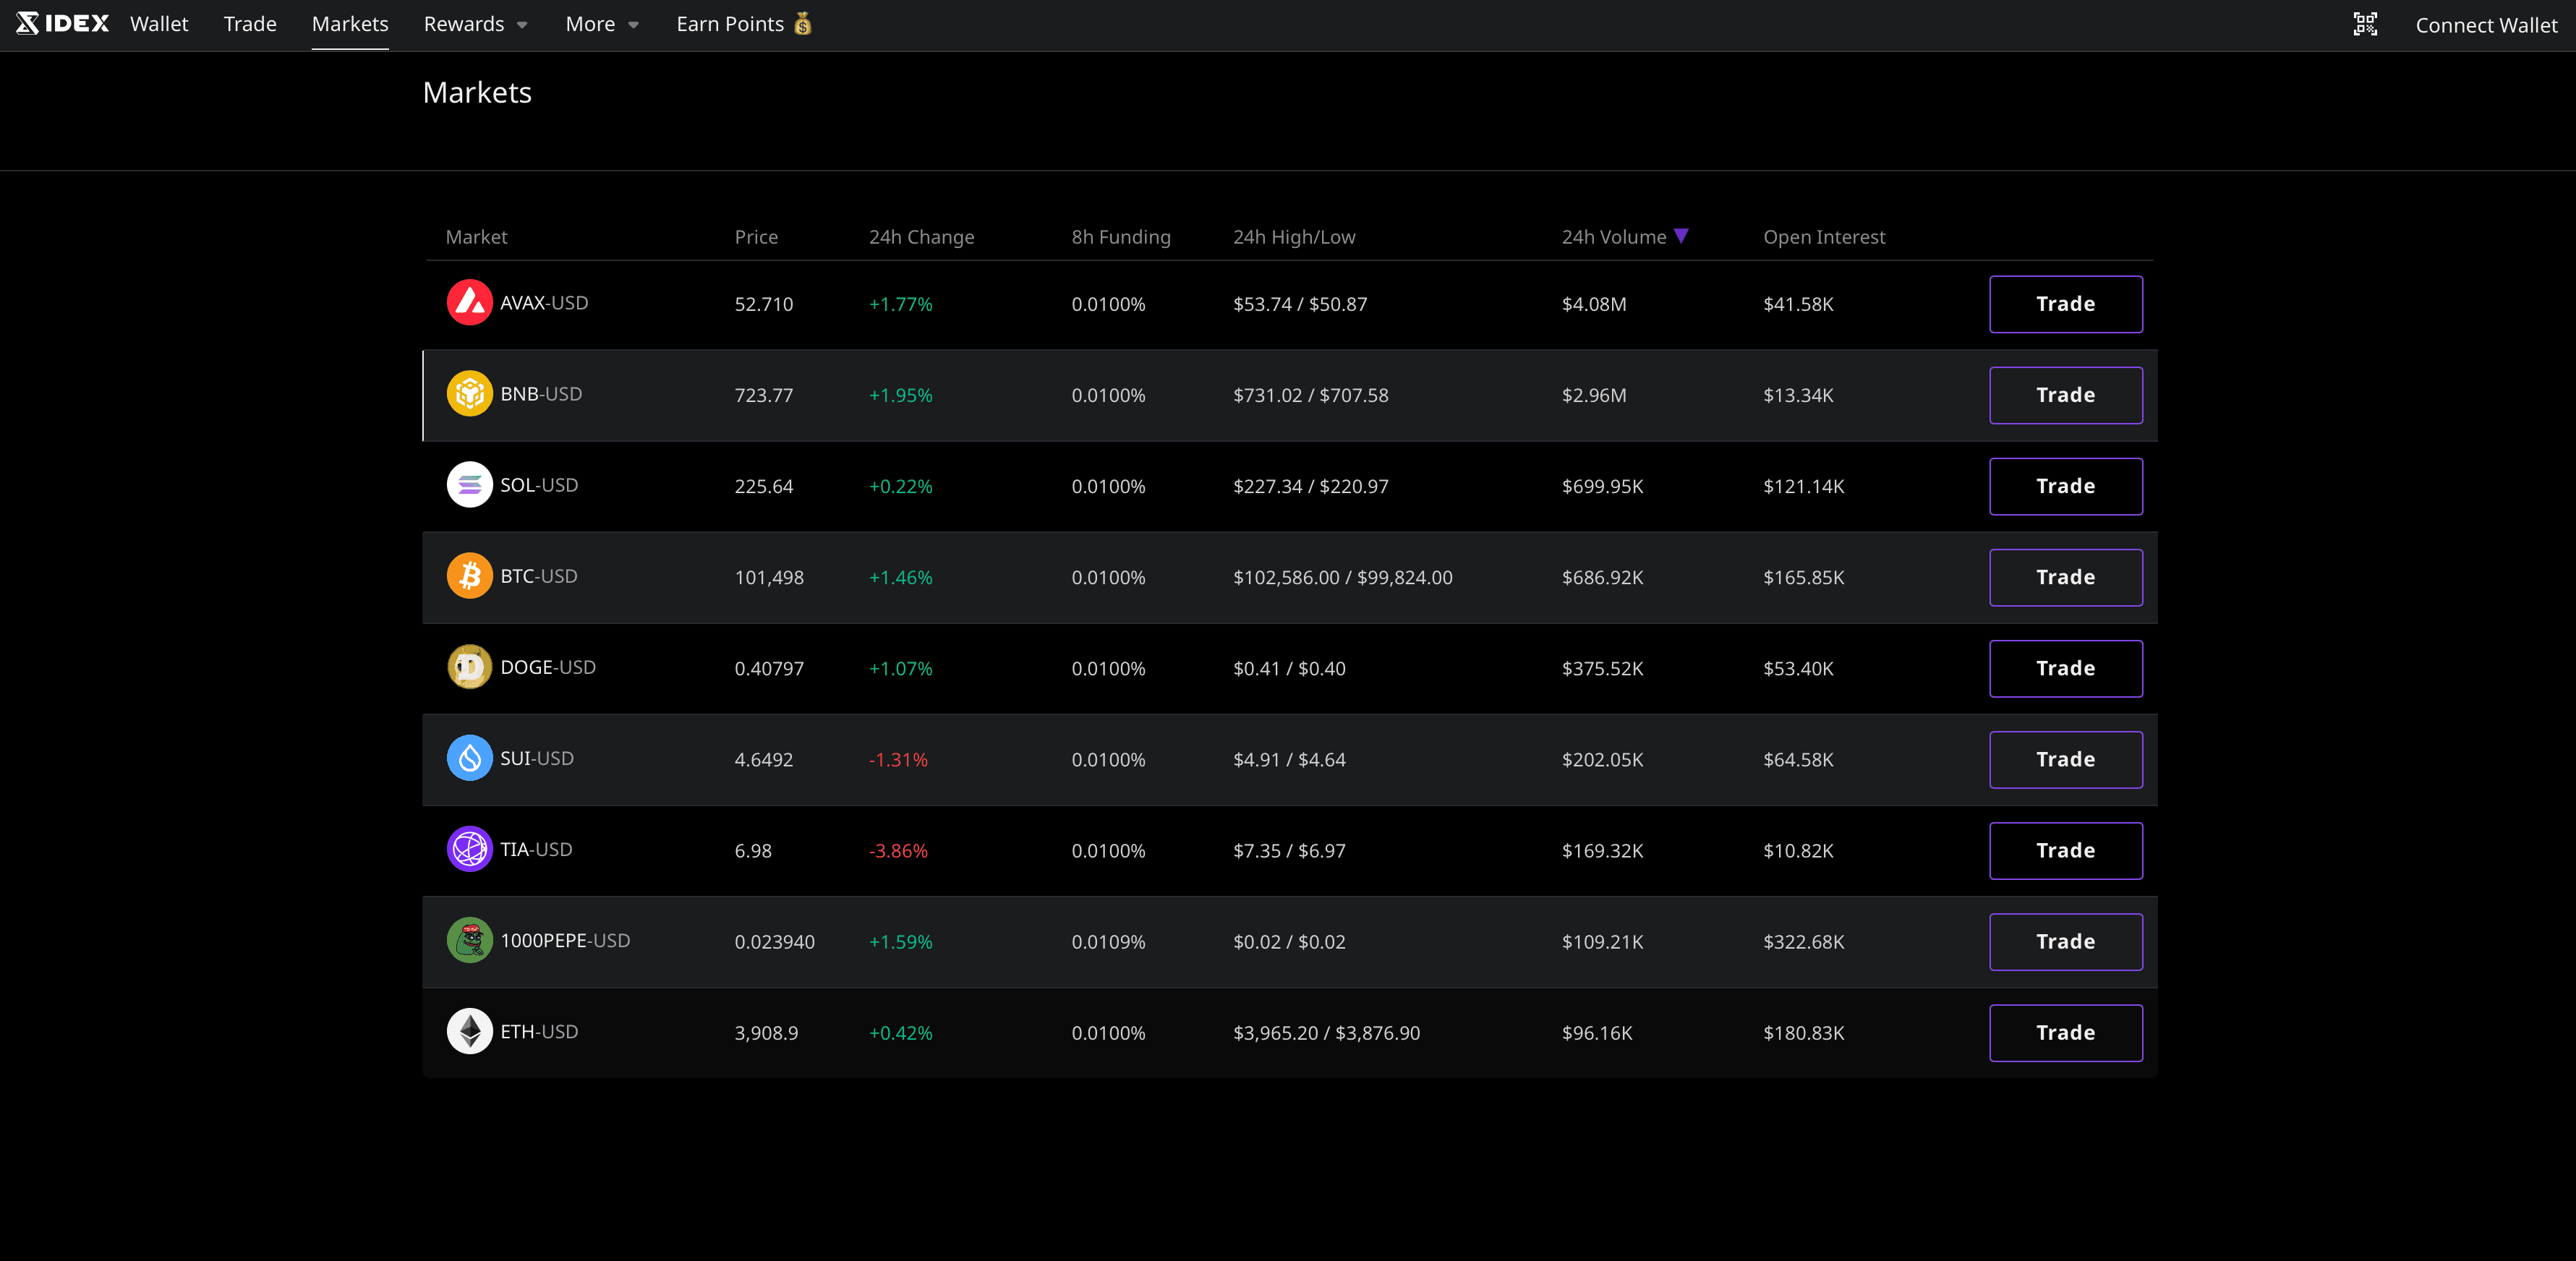The height and width of the screenshot is (1261, 2576).
Task: Click the Bitcoin coin icon
Action: tap(469, 576)
